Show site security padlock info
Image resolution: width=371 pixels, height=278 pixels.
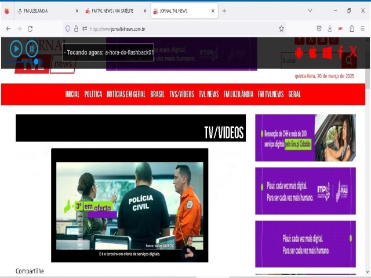pyautogui.click(x=76, y=29)
